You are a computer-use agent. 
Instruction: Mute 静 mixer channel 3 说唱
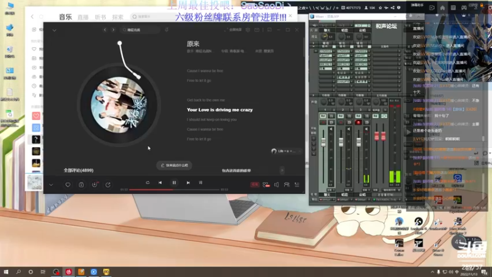point(367,122)
